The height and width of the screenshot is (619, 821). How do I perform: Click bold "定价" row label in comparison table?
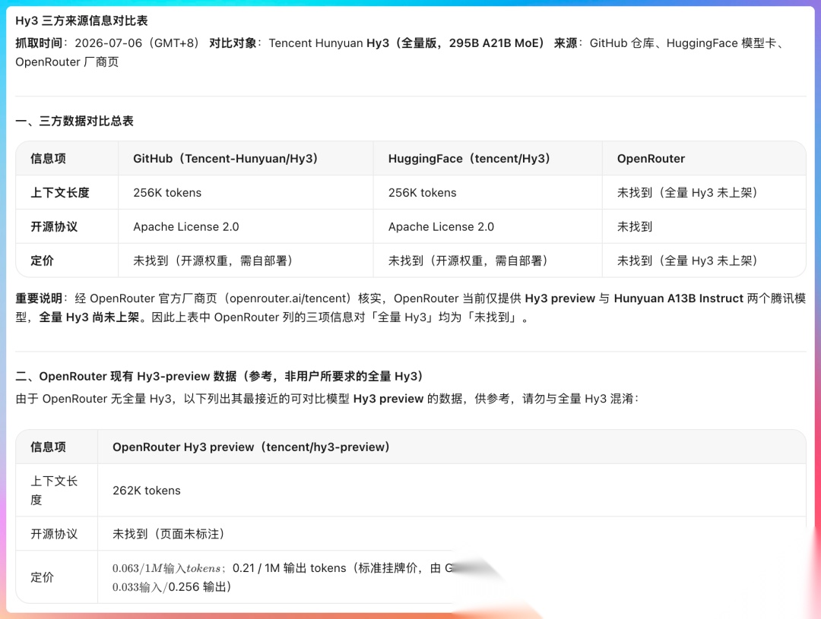click(42, 261)
